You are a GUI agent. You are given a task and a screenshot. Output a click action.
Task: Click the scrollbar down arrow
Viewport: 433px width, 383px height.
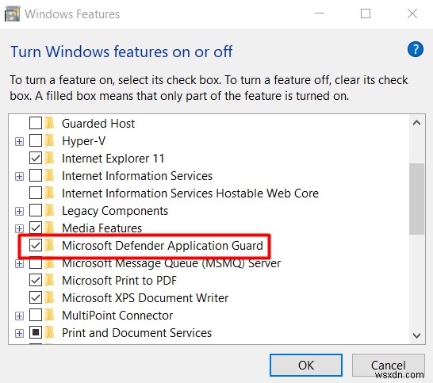[416, 335]
